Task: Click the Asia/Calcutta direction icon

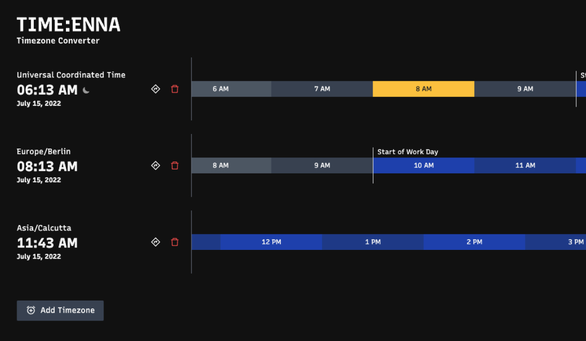Action: point(156,242)
